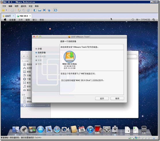Open Safari from the Dock
The width and height of the screenshot is (160, 141).
click(57, 129)
